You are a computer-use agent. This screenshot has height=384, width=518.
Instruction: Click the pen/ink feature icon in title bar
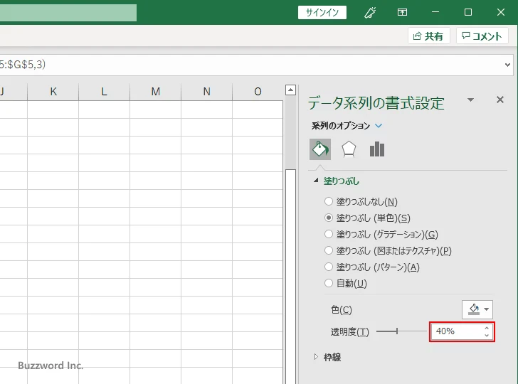pos(370,12)
